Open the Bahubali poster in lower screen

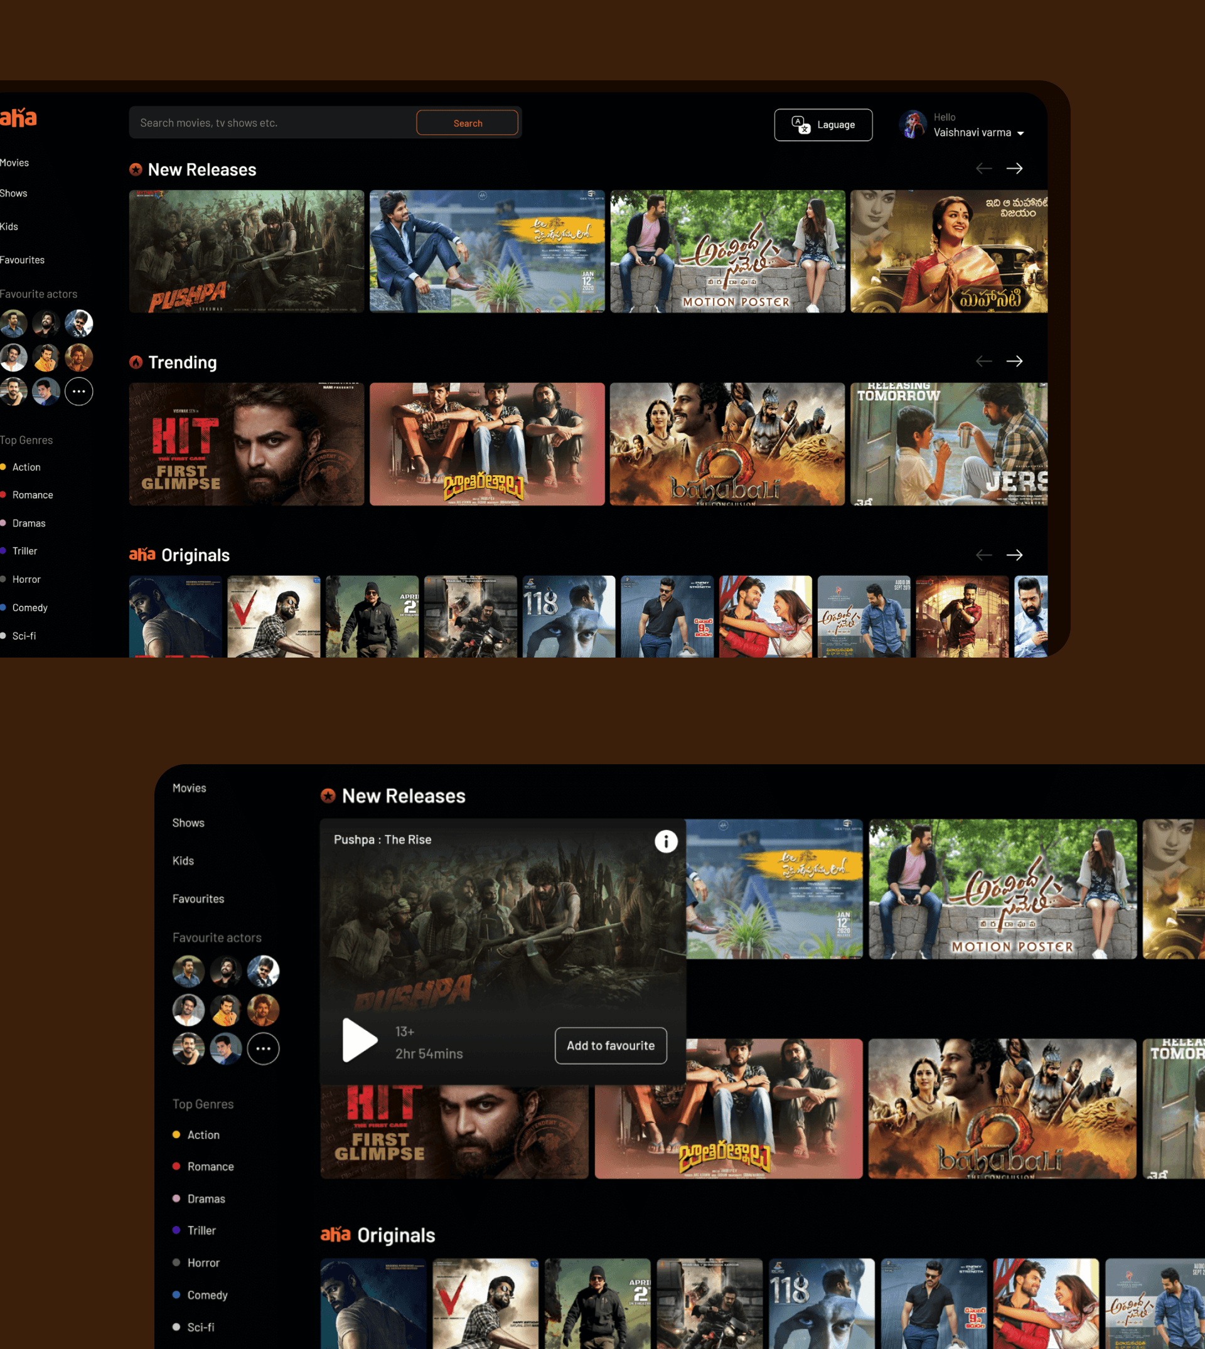(1003, 1109)
